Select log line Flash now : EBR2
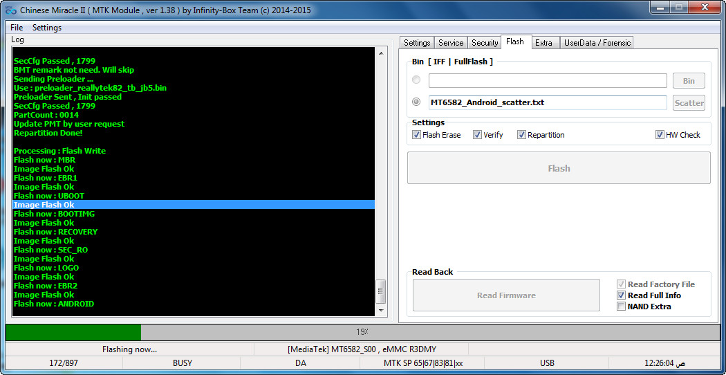 click(46, 286)
